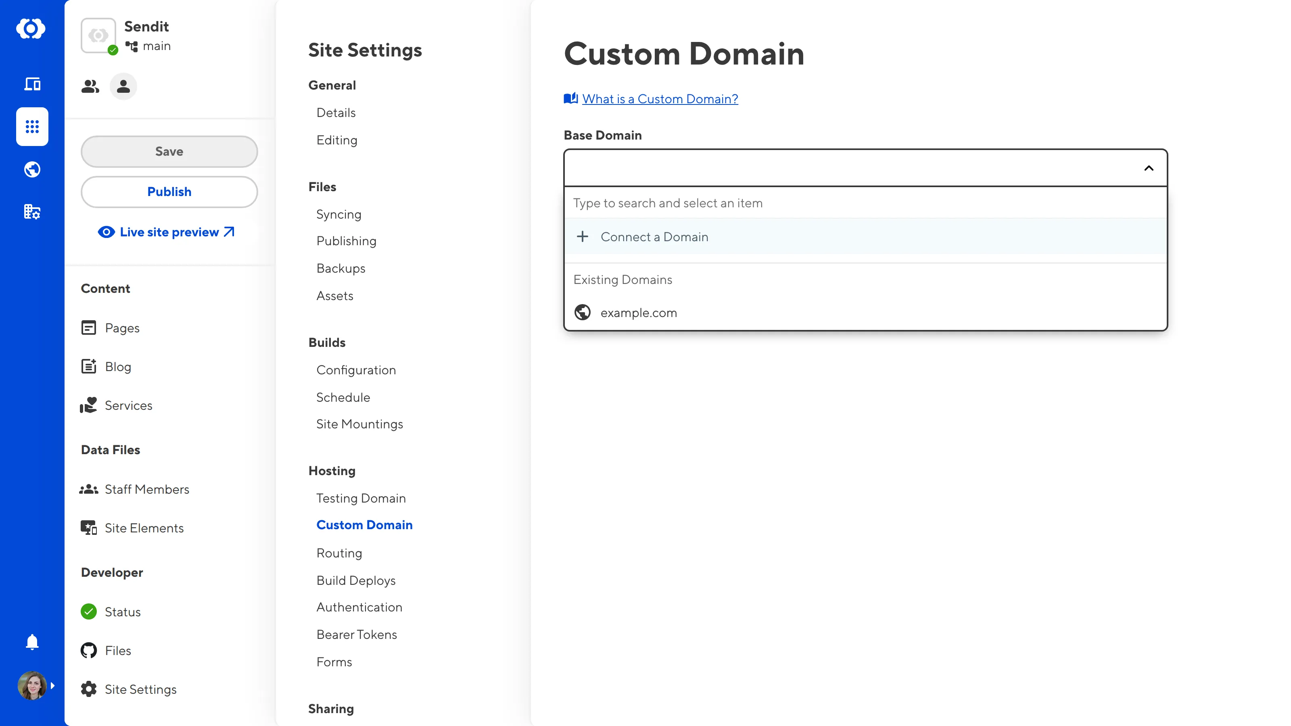Image resolution: width=1291 pixels, height=726 pixels.
Task: Click the single user avatar icon
Action: point(123,86)
